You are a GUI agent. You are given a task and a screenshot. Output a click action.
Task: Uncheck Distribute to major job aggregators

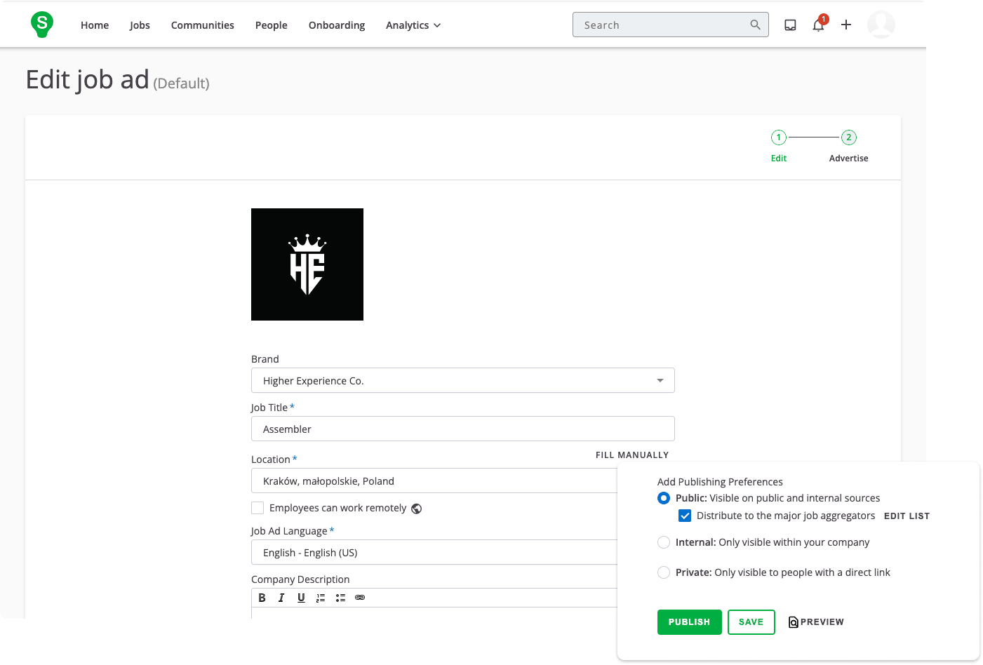coord(685,516)
